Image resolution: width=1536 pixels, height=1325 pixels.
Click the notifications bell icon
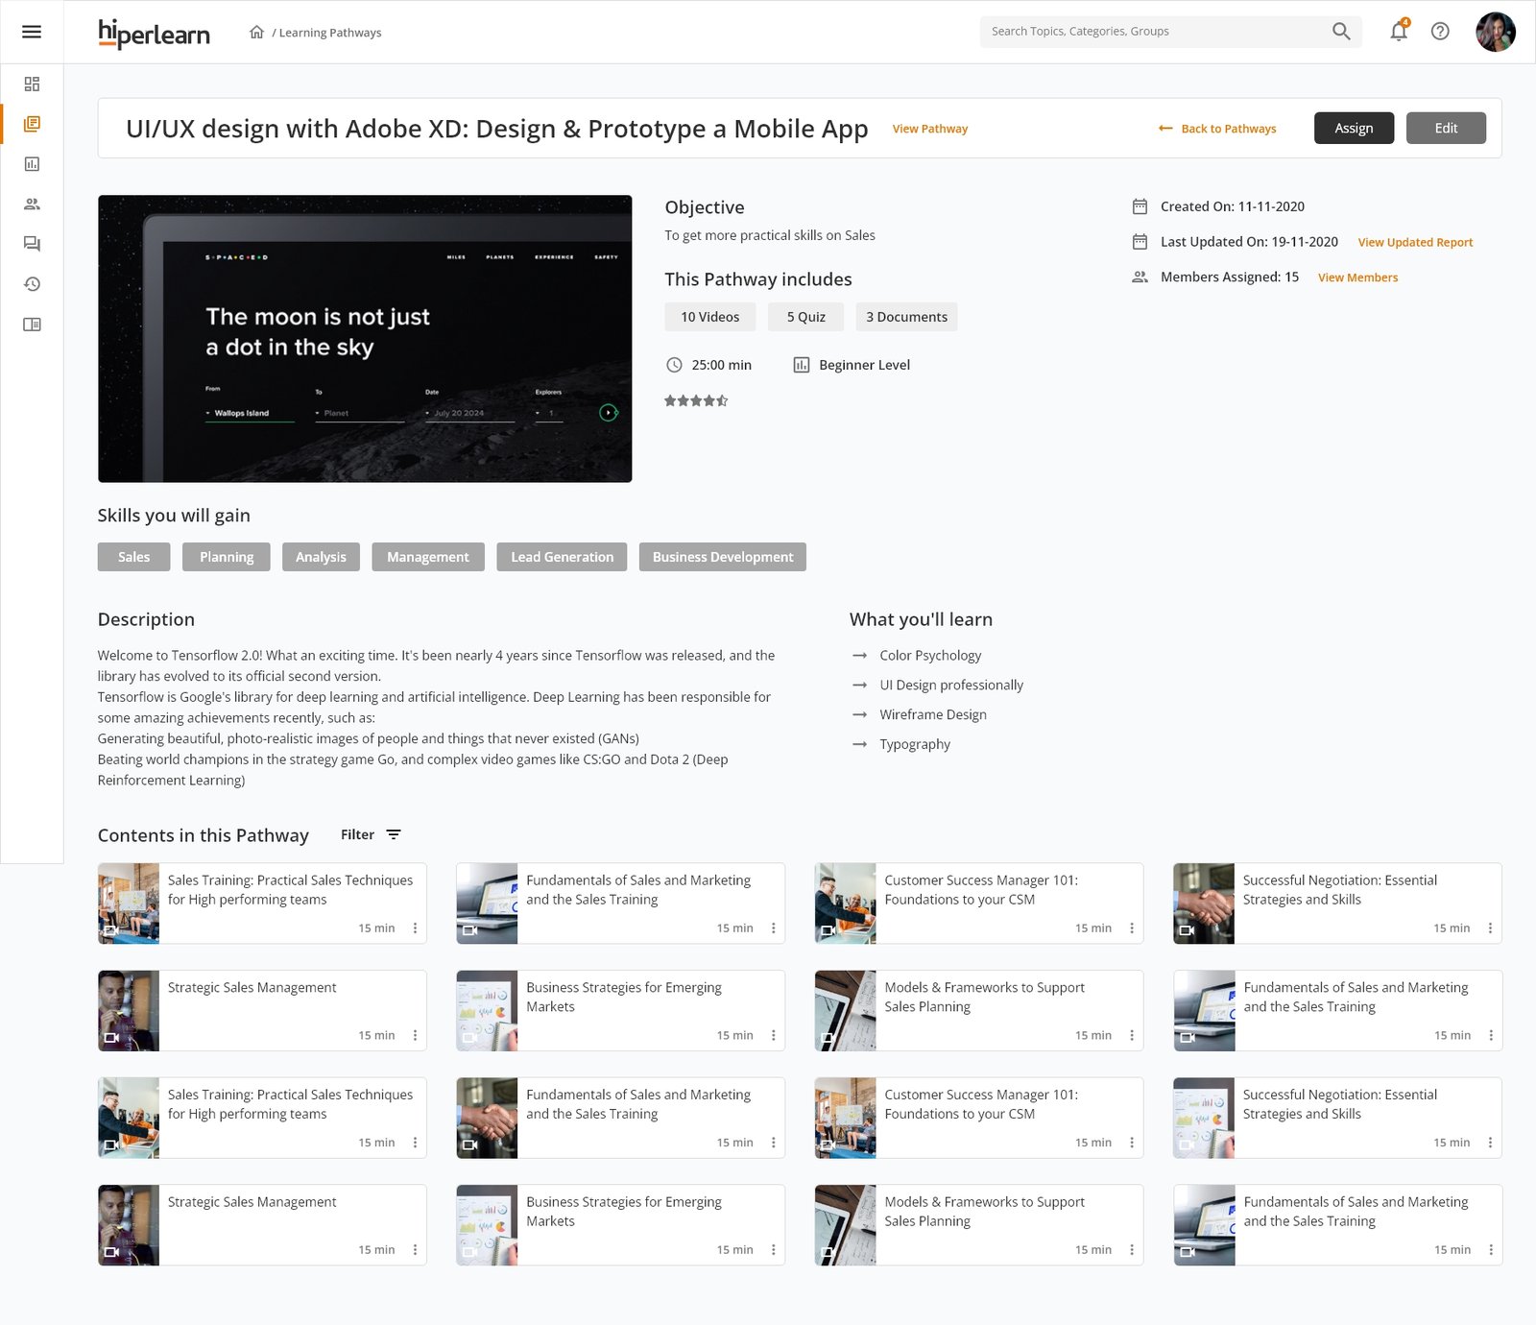1399,32
